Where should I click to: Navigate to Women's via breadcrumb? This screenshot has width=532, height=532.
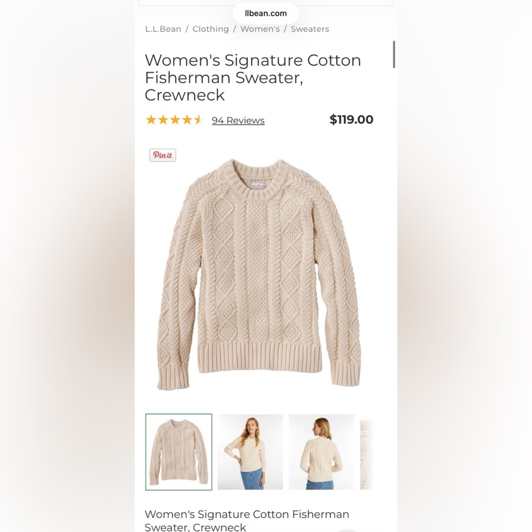click(x=260, y=29)
